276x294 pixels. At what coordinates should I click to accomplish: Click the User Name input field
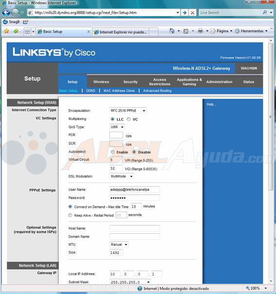(x=134, y=190)
